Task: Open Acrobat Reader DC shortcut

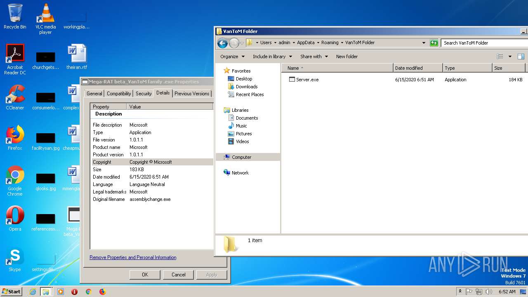Action: click(x=15, y=59)
